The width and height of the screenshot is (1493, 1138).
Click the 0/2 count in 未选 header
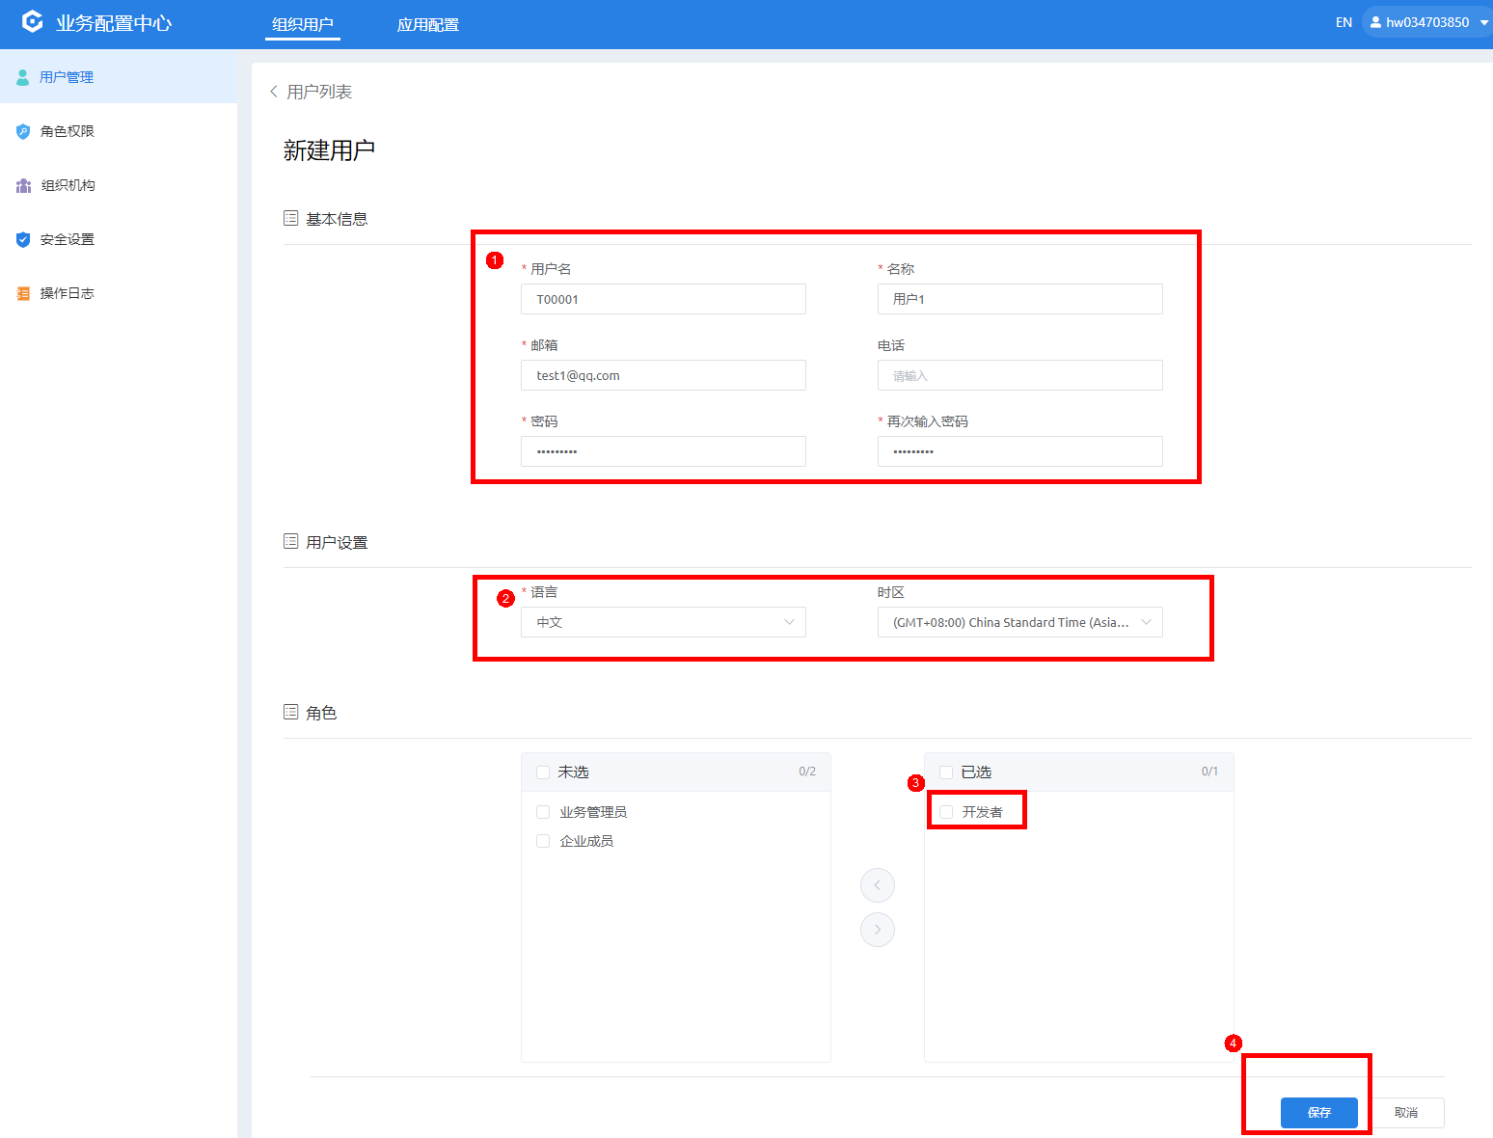pyautogui.click(x=807, y=772)
